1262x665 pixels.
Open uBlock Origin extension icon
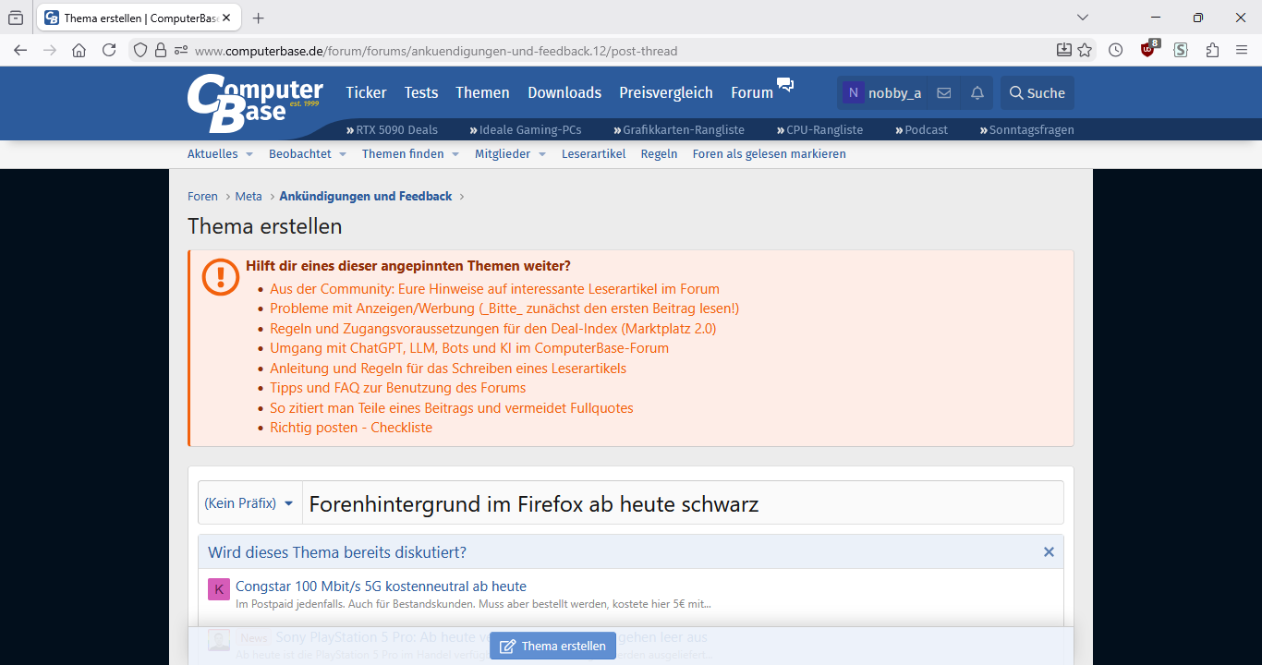point(1148,50)
